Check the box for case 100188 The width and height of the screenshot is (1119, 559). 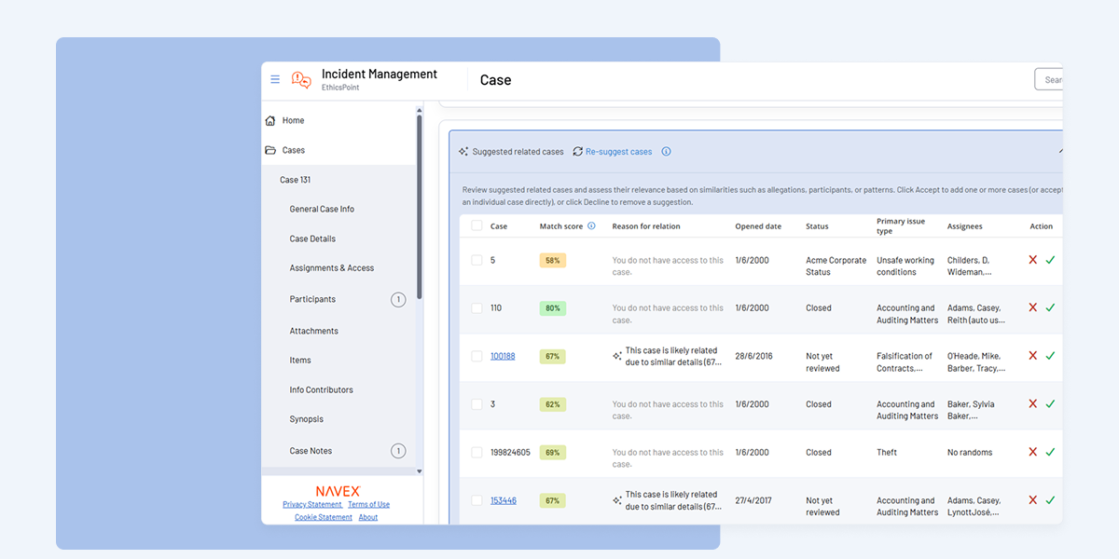(x=477, y=356)
